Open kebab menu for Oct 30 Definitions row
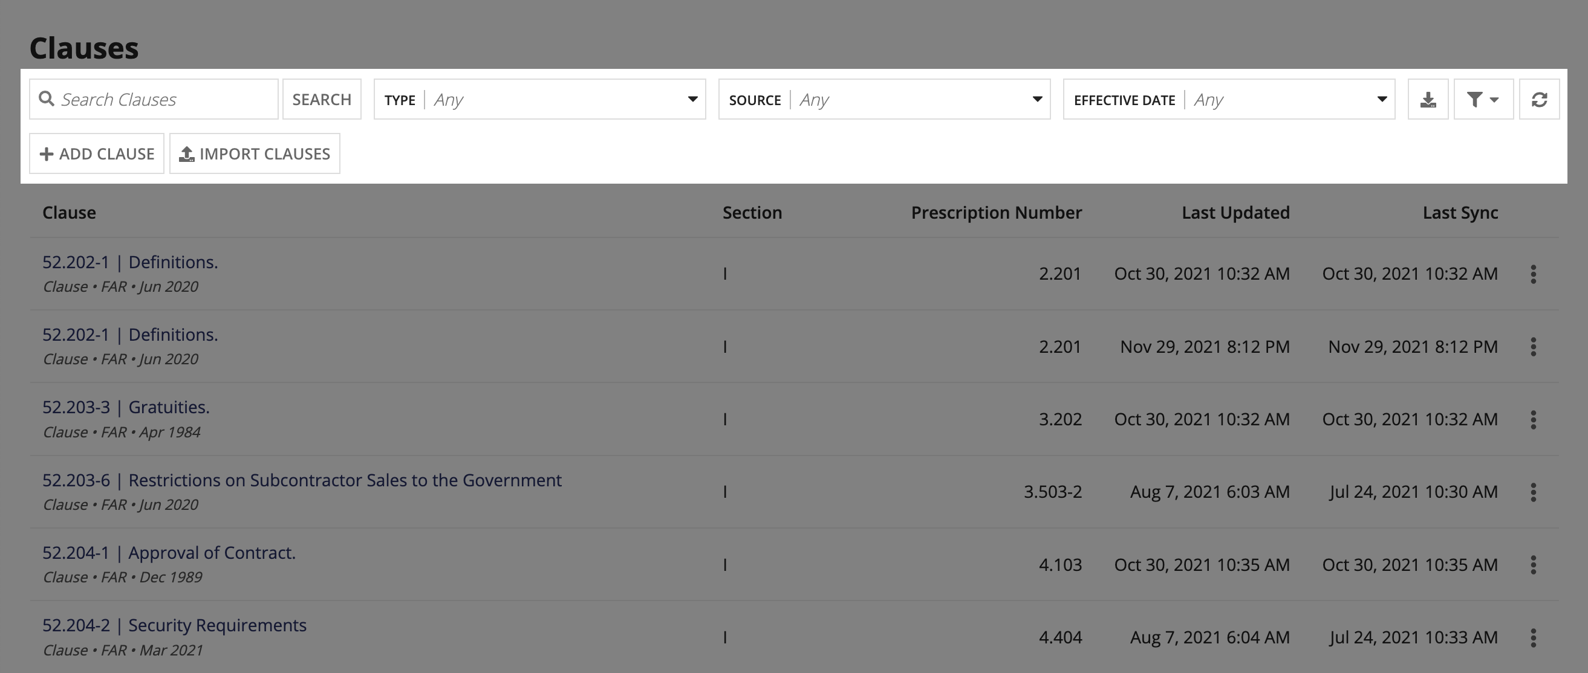Viewport: 1588px width, 673px height. tap(1533, 274)
